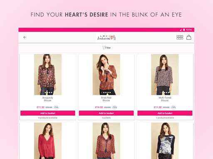Tap the L.M.V brand logo
213x159 pixels.
pyautogui.click(x=106, y=37)
